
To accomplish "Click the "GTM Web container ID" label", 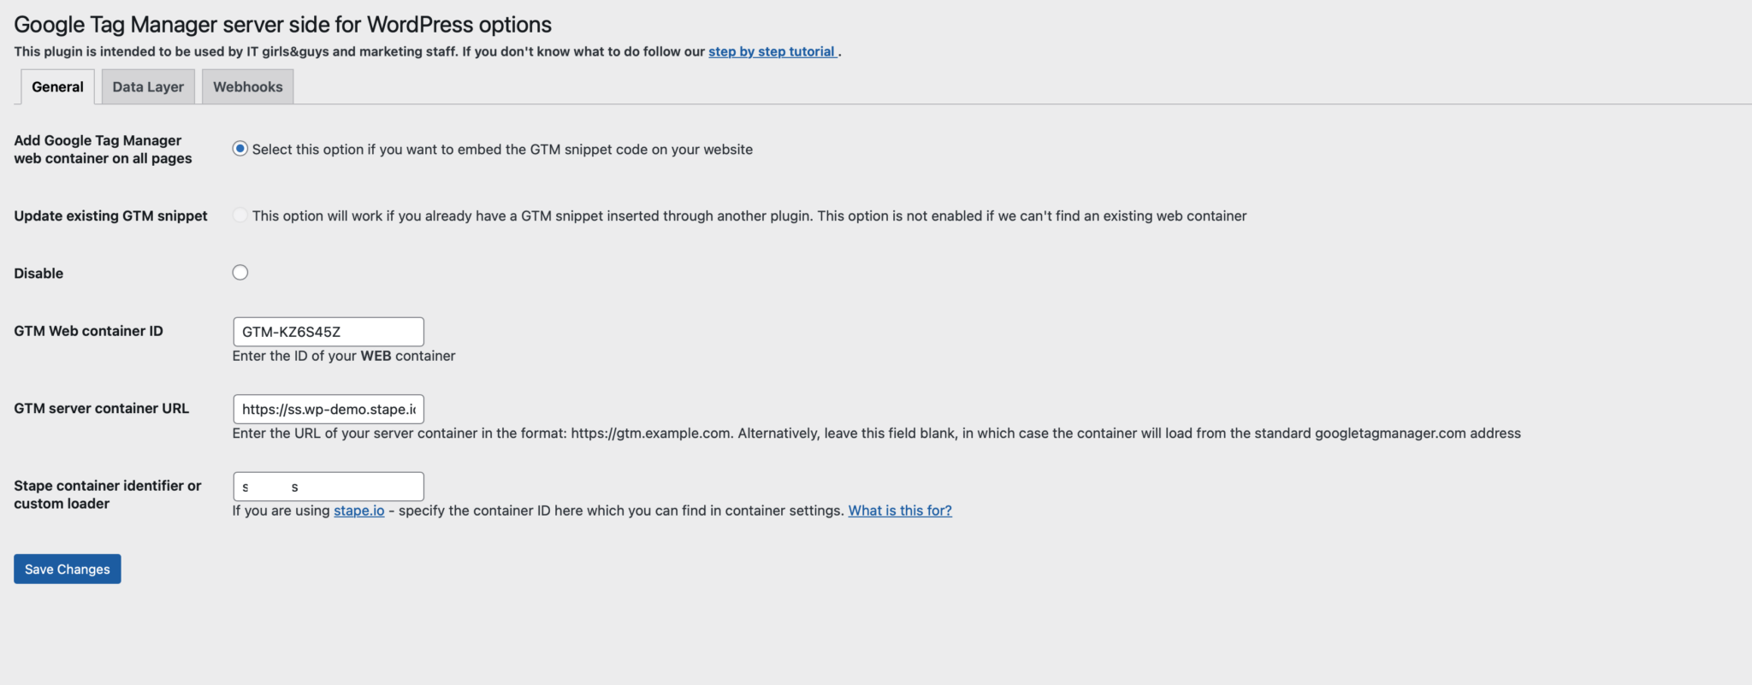I will click(88, 331).
